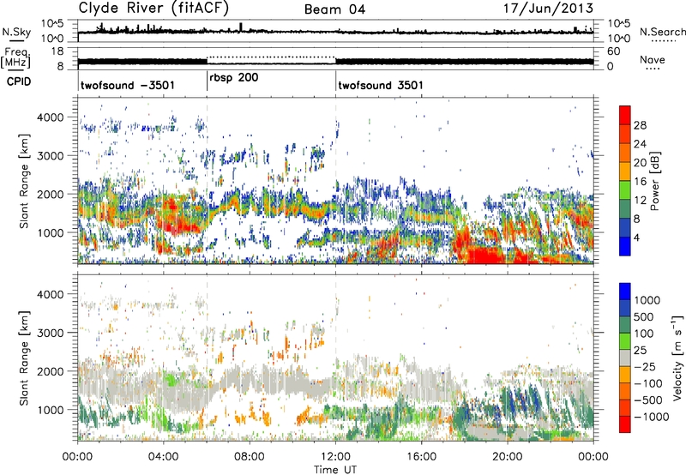
Task: Click the Freq. [MHz] axis label
Action: pos(16,57)
